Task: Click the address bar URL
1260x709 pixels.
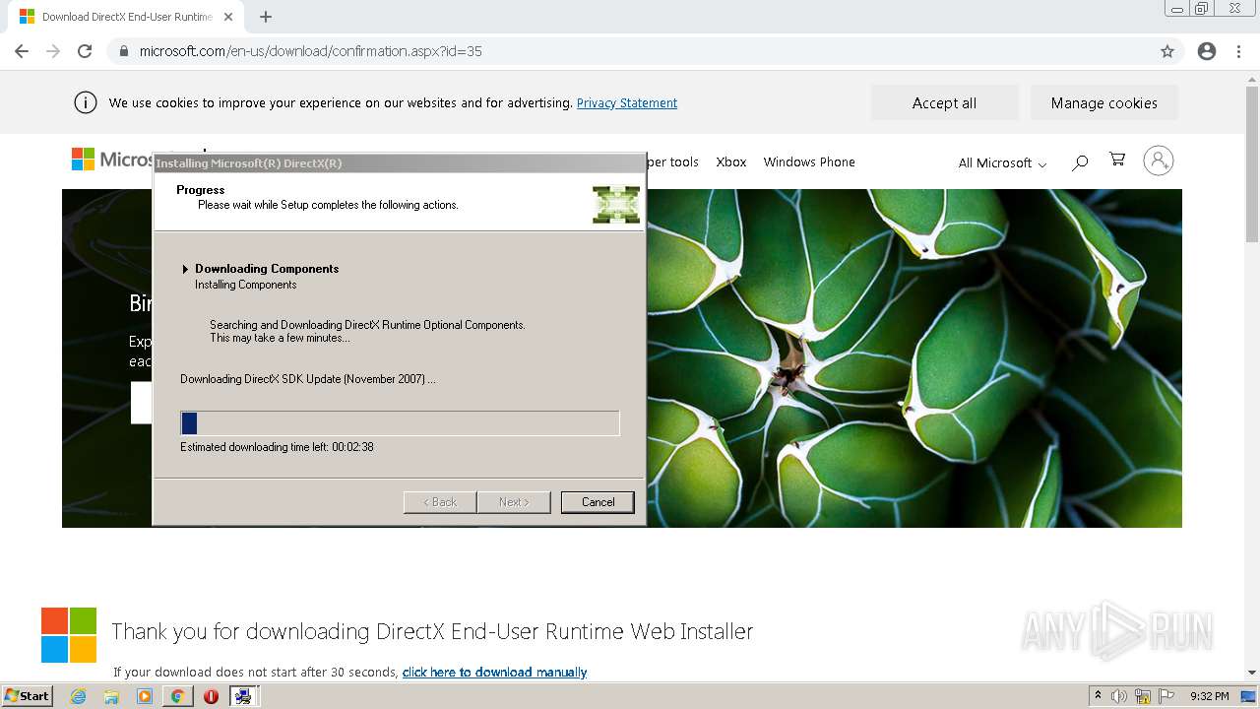Action: (x=311, y=51)
